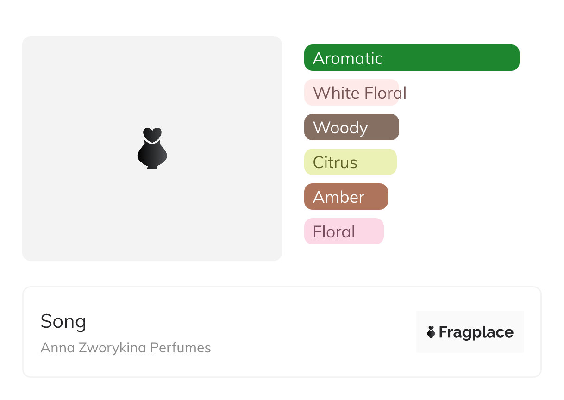Click the small bottle icon in Fragplace logo
Viewport: 564px width, 400px height.
click(431, 332)
